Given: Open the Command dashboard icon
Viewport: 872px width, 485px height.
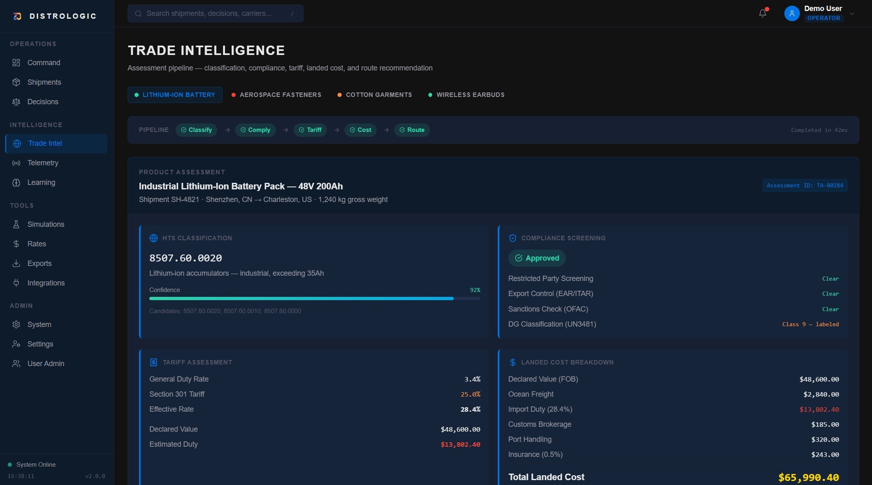Looking at the screenshot, I should click(16, 63).
